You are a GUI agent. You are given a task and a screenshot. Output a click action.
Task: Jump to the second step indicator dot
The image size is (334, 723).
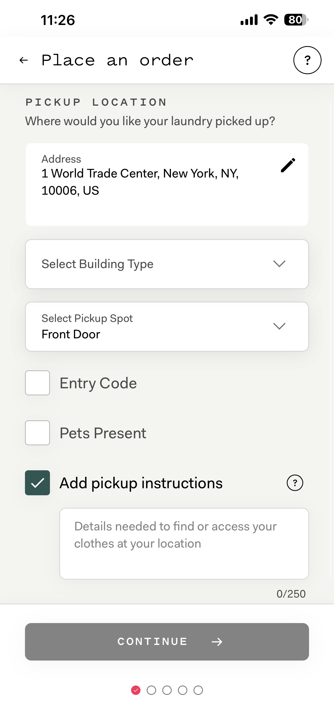pyautogui.click(x=151, y=690)
